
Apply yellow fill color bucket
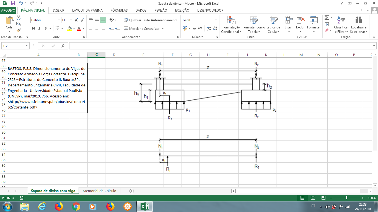(69, 28)
